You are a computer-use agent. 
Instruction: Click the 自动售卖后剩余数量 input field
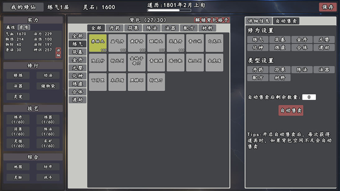coord(309,97)
